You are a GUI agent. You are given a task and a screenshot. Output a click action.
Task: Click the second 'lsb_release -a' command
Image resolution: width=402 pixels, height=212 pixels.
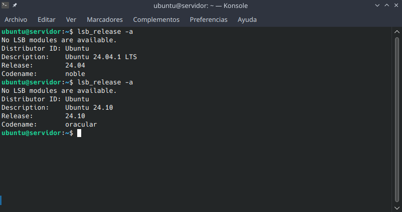[105, 82]
